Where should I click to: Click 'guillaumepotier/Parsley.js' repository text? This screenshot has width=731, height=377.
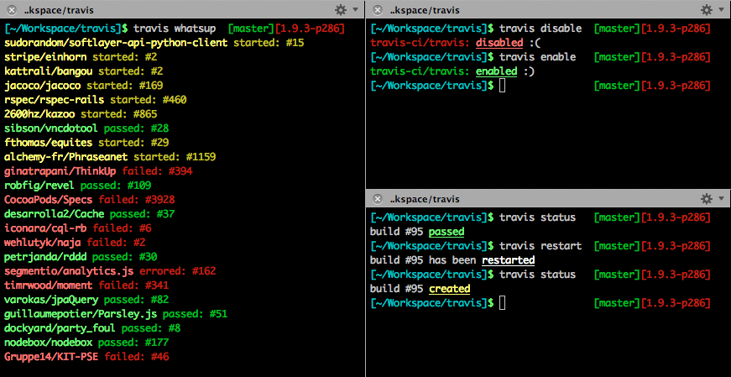81,314
